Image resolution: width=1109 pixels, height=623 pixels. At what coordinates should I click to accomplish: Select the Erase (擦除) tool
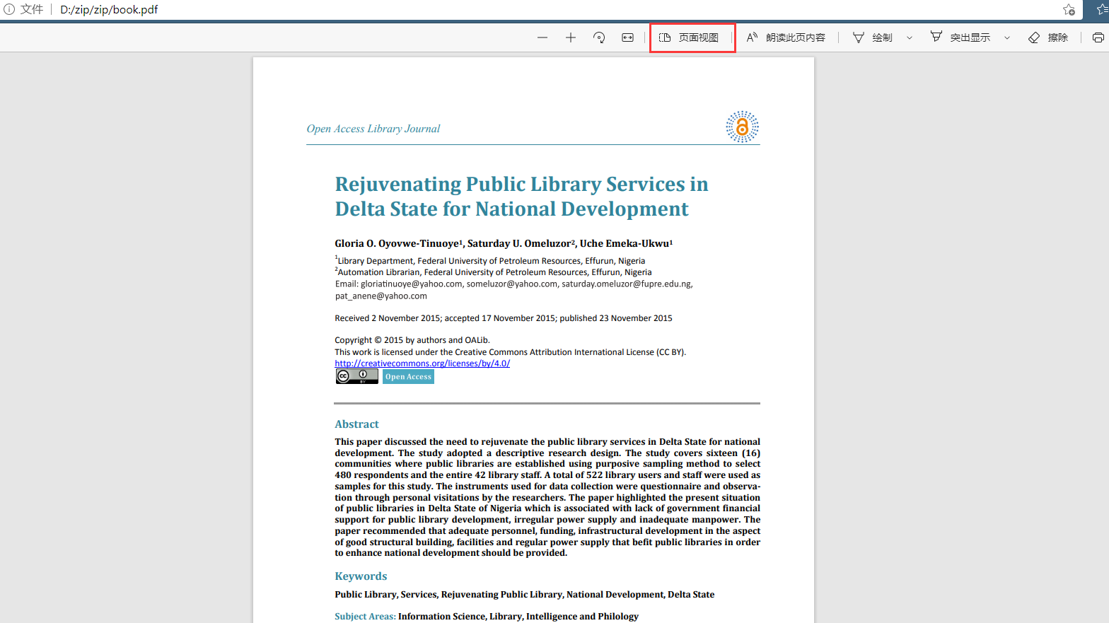point(1048,37)
